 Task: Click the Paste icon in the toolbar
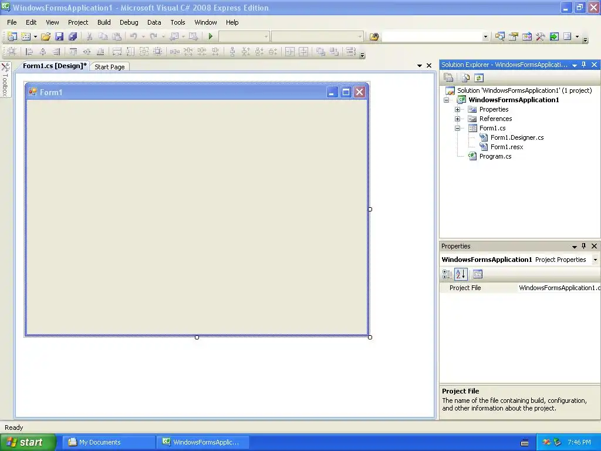117,36
